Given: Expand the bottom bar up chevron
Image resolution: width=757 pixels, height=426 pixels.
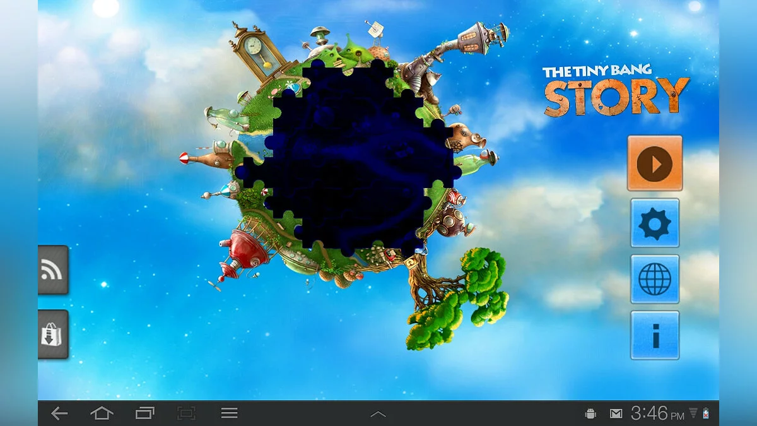Looking at the screenshot, I should (378, 414).
